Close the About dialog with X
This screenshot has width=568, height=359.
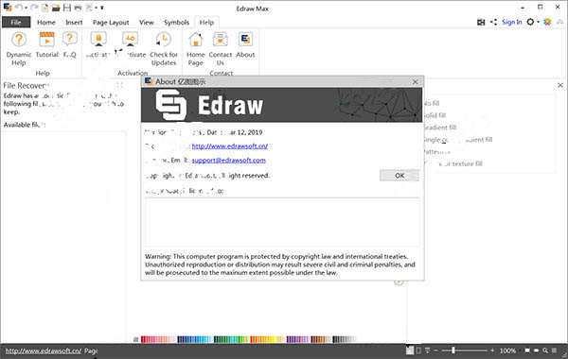click(416, 81)
